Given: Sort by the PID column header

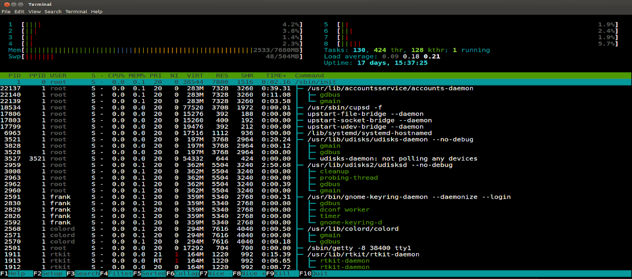Looking at the screenshot, I should click(x=15, y=76).
